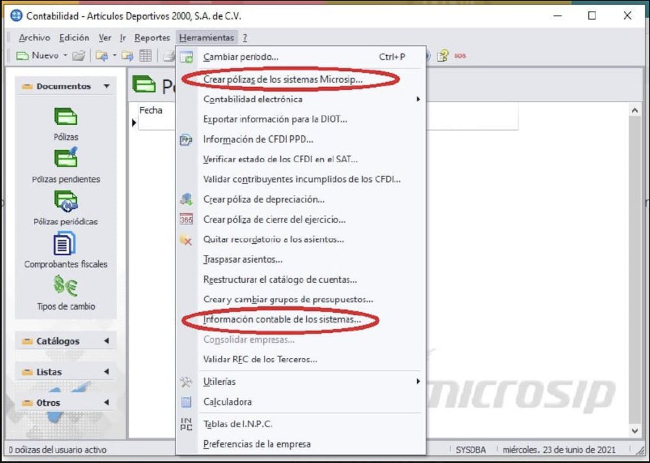The image size is (650, 463).
Task: Open Comprobantes fiscales in the sidebar
Action: (x=66, y=250)
